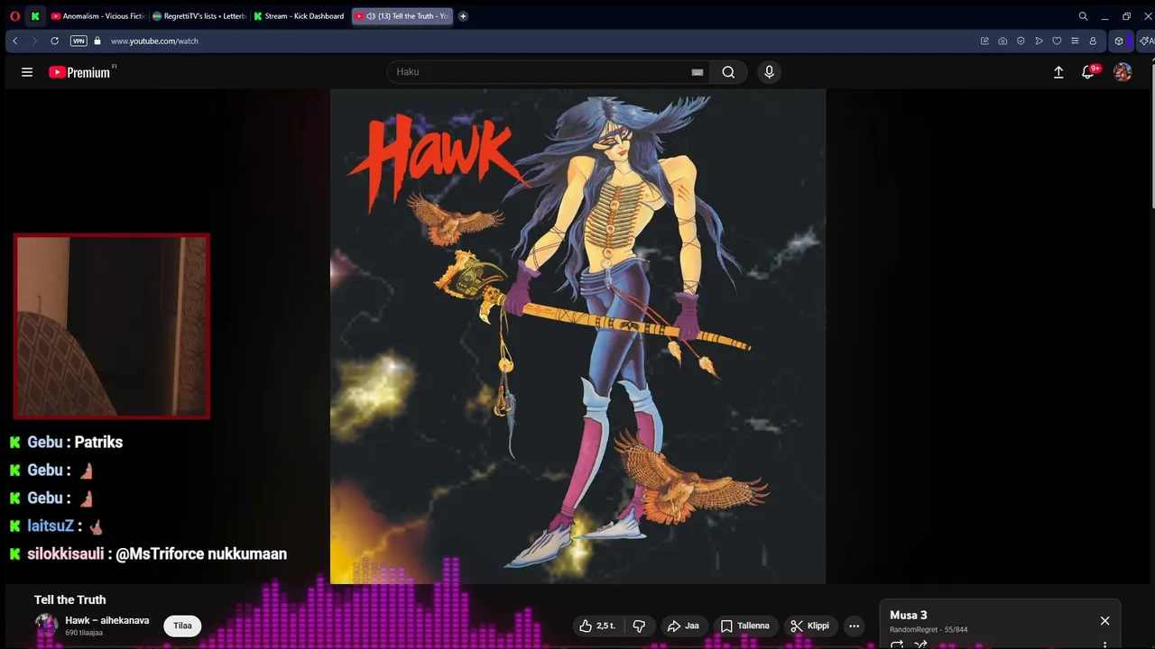Image resolution: width=1155 pixels, height=649 pixels.
Task: Save video with Tallenna button
Action: [744, 626]
